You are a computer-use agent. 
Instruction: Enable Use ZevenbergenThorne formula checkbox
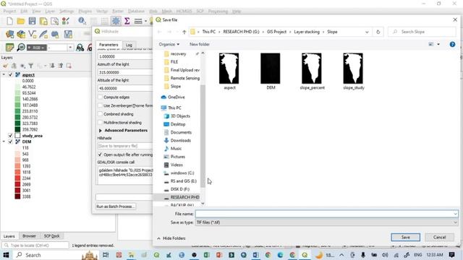click(x=100, y=105)
